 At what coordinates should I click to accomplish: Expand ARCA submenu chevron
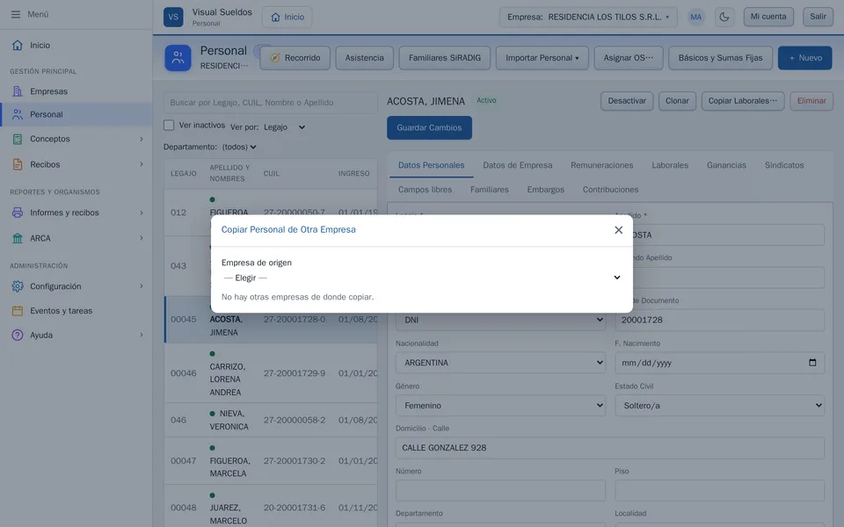tap(142, 238)
